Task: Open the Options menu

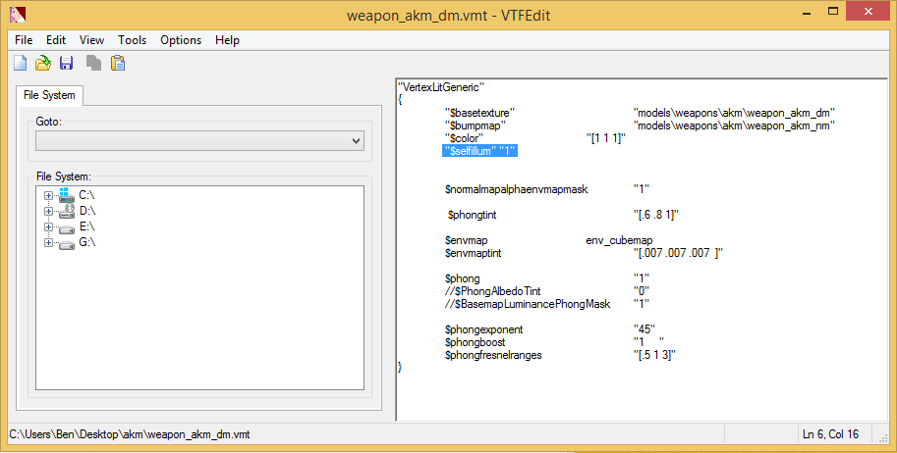Action: click(181, 40)
